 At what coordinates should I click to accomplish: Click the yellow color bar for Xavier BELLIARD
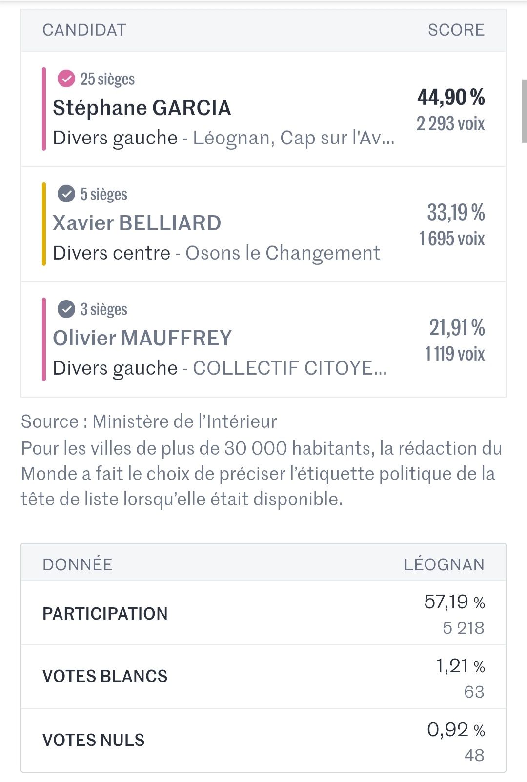[x=44, y=224]
